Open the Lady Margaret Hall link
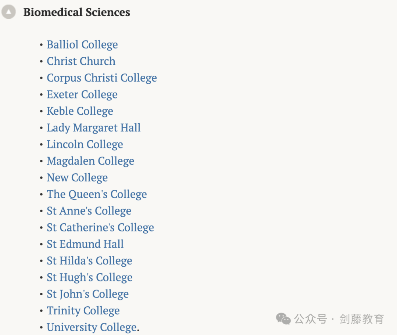Image resolution: width=397 pixels, height=335 pixels. (x=94, y=128)
